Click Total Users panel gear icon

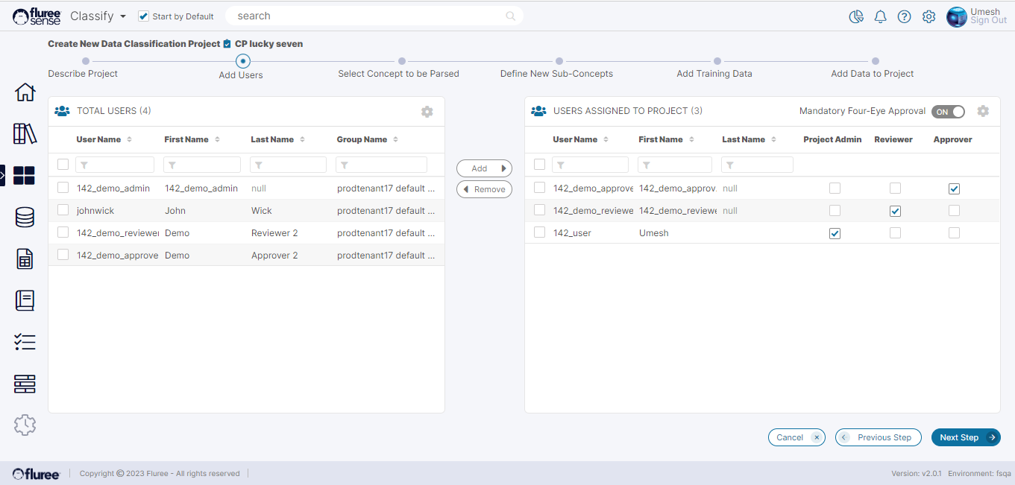pyautogui.click(x=427, y=112)
